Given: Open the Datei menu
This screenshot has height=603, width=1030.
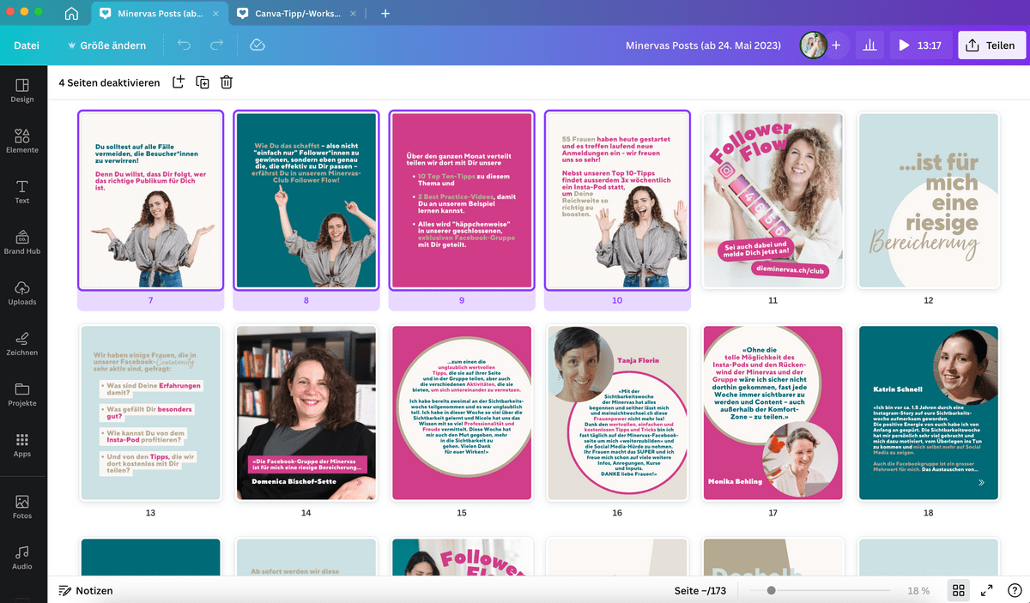Looking at the screenshot, I should pos(27,45).
